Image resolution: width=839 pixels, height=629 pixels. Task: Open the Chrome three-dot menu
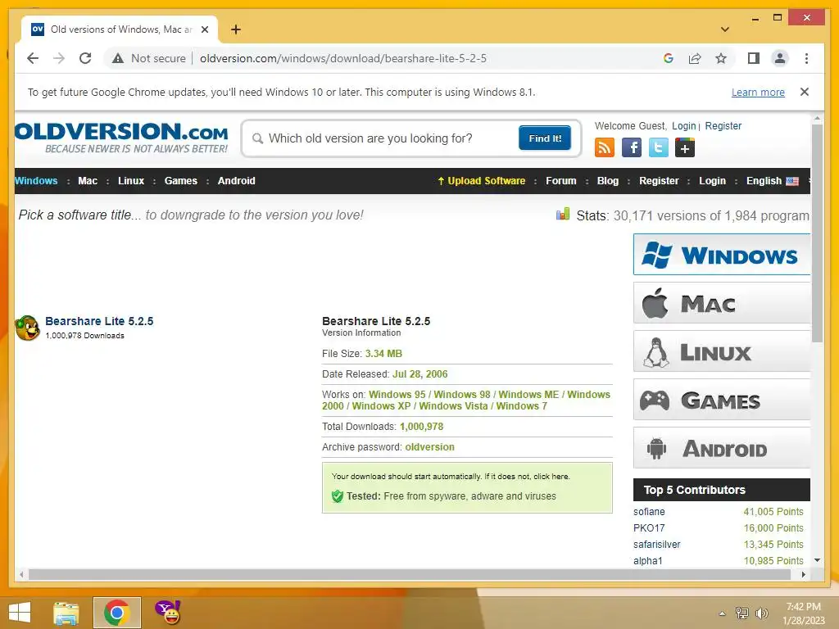point(806,58)
